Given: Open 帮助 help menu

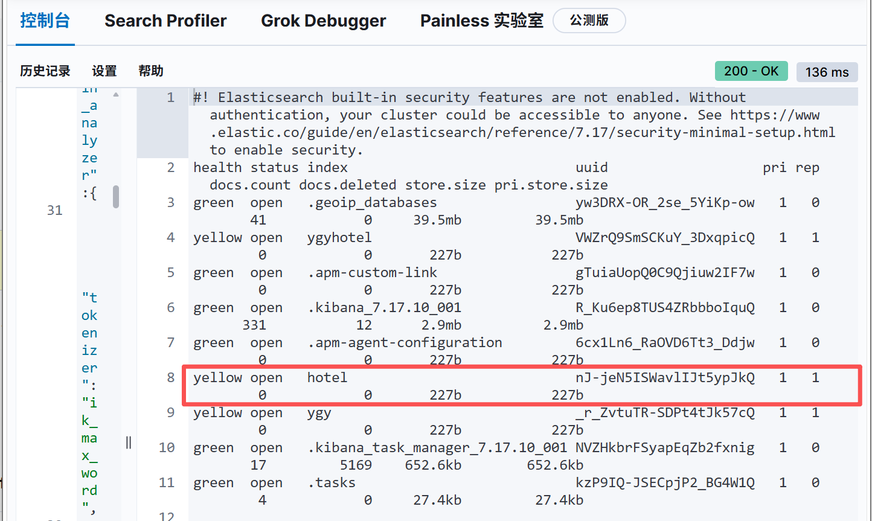Looking at the screenshot, I should click(x=151, y=71).
